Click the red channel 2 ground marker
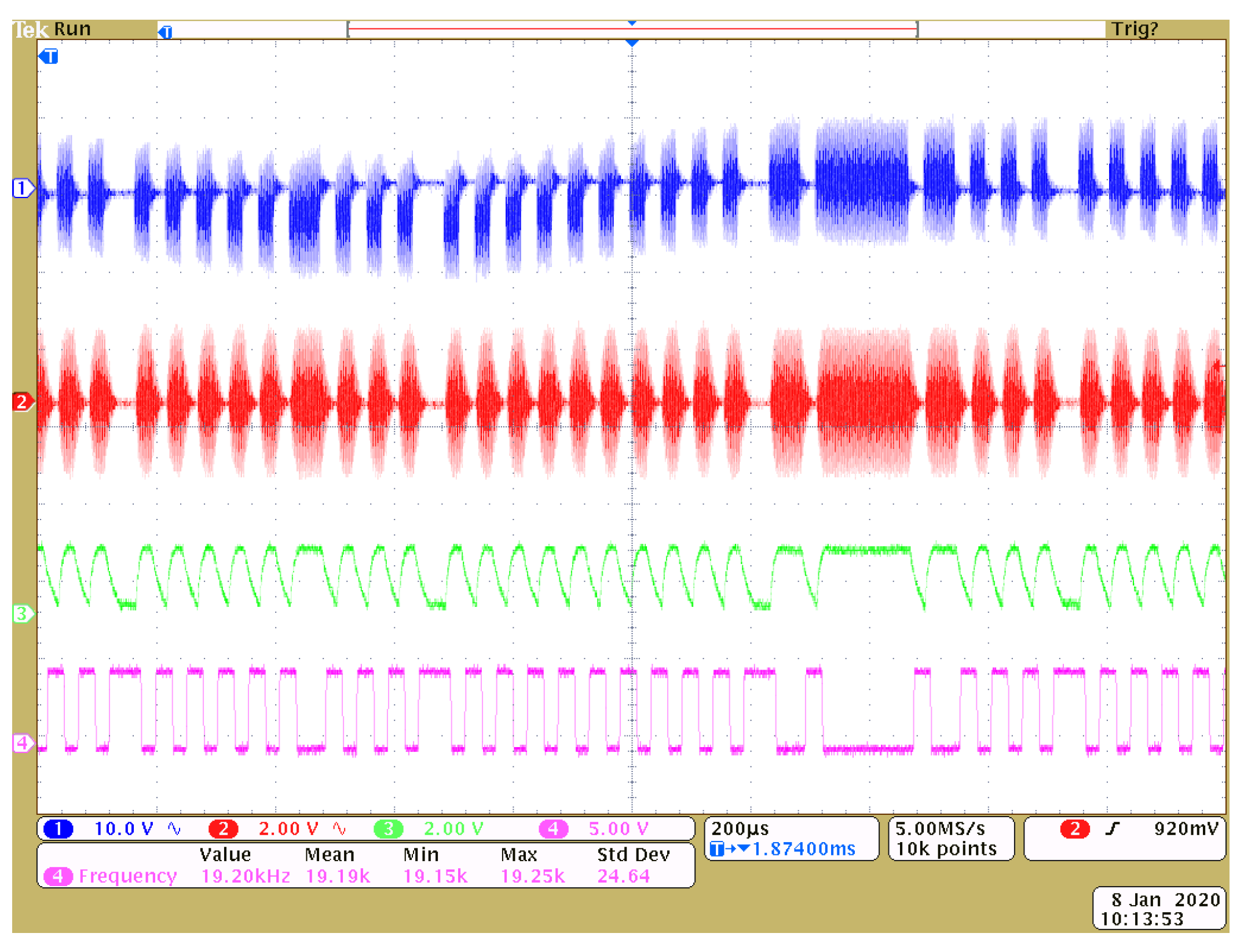1244x944 pixels. click(x=22, y=401)
